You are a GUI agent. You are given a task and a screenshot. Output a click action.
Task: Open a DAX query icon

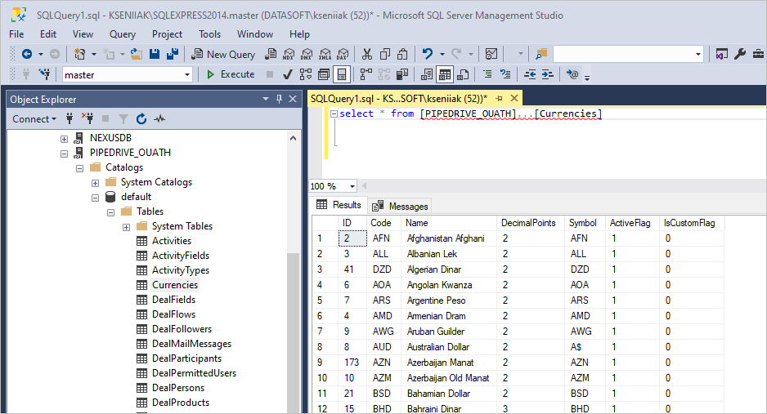(343, 54)
